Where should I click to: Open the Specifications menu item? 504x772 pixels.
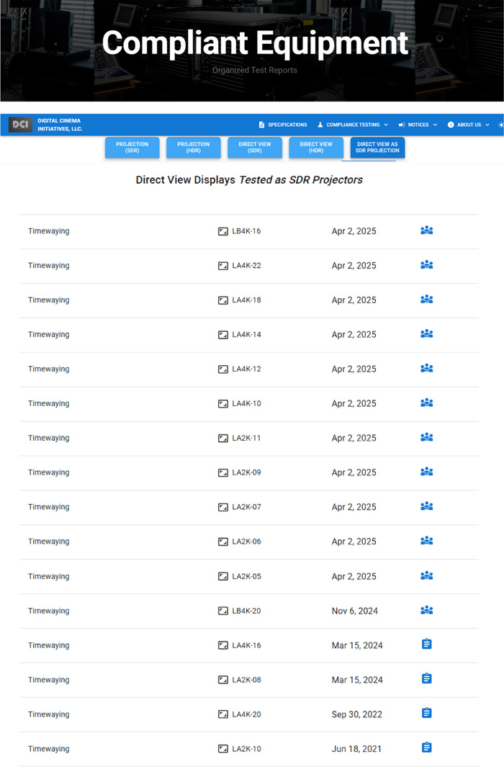283,125
